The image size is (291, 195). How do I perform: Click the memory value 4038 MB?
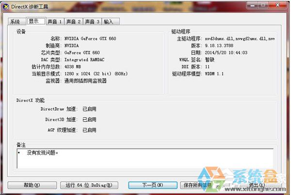(73, 66)
